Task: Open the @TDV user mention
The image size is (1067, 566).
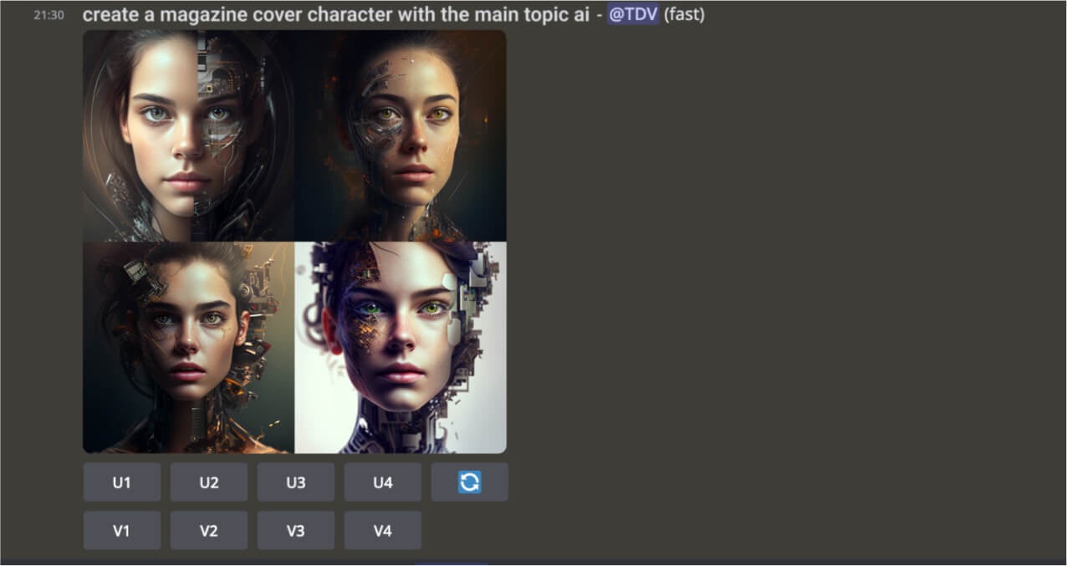Action: (x=633, y=14)
